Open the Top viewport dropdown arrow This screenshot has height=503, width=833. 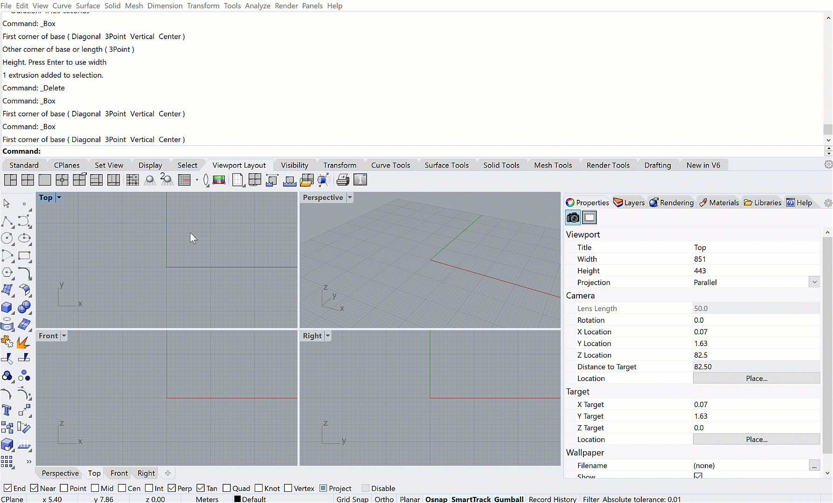pos(59,197)
